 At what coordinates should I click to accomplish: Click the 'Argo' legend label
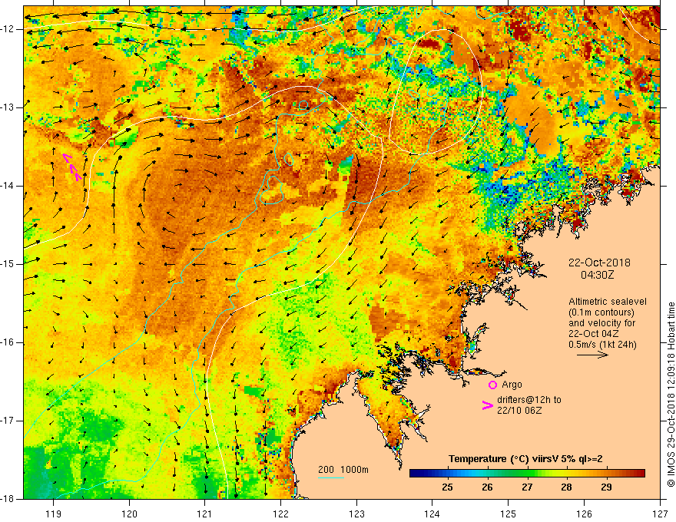click(512, 385)
